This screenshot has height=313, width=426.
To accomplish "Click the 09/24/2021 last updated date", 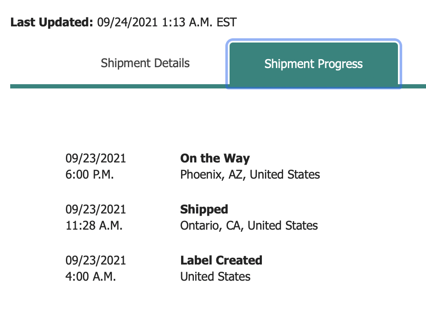I will 128,22.
